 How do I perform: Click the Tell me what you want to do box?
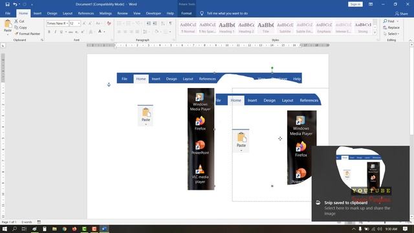coord(227,13)
